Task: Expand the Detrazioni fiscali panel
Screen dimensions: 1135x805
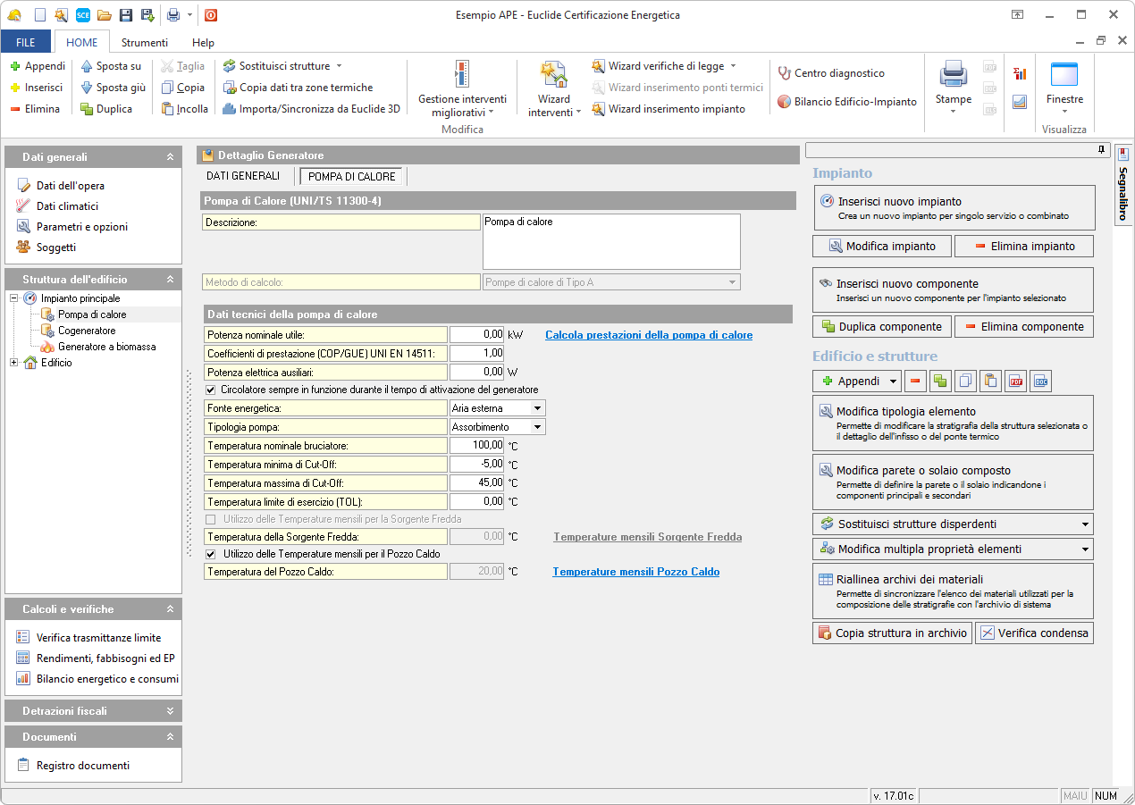Action: pos(170,711)
